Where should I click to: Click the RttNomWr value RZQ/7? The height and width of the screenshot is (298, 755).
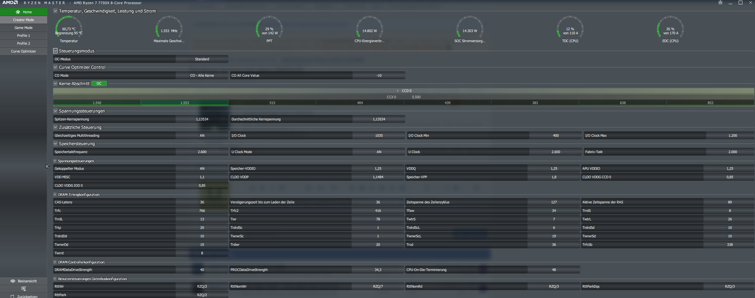click(378, 286)
